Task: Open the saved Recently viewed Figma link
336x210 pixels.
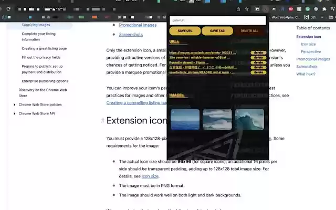Action: pos(188,62)
